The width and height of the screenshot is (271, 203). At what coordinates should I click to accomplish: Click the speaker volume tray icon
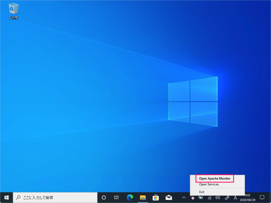pos(218,197)
